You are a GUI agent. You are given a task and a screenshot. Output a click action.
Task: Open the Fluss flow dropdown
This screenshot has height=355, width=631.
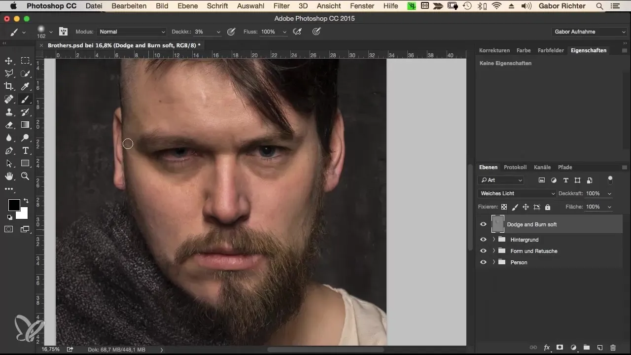click(x=284, y=32)
